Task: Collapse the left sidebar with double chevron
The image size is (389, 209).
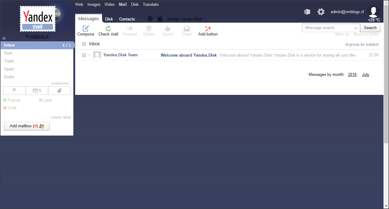Action: [4, 38]
